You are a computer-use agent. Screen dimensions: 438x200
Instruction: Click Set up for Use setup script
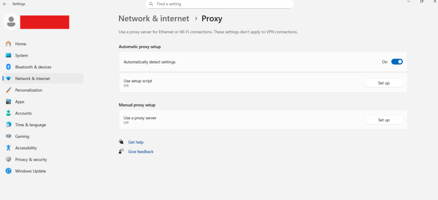(x=384, y=83)
